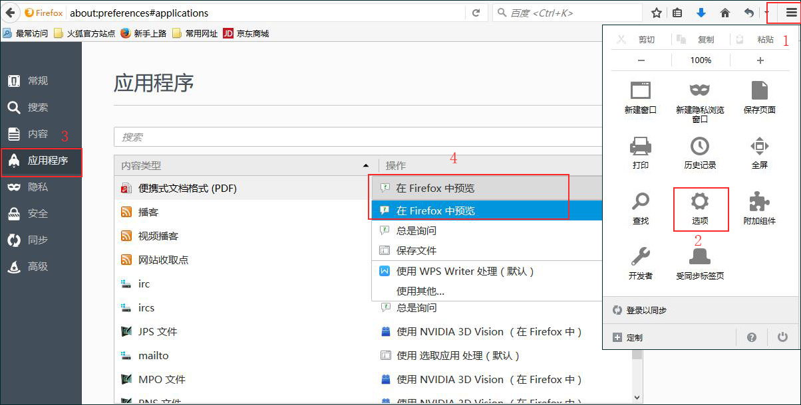The height and width of the screenshot is (405, 801).
Task: Sort by the 内容类型 column header
Action: coord(246,165)
